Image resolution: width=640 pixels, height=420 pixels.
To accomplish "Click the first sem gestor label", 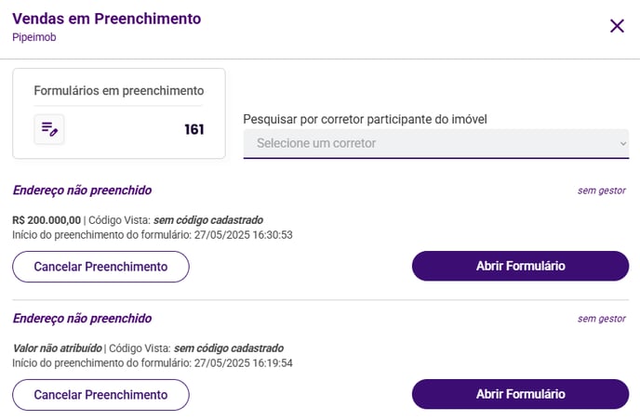I will 601,190.
